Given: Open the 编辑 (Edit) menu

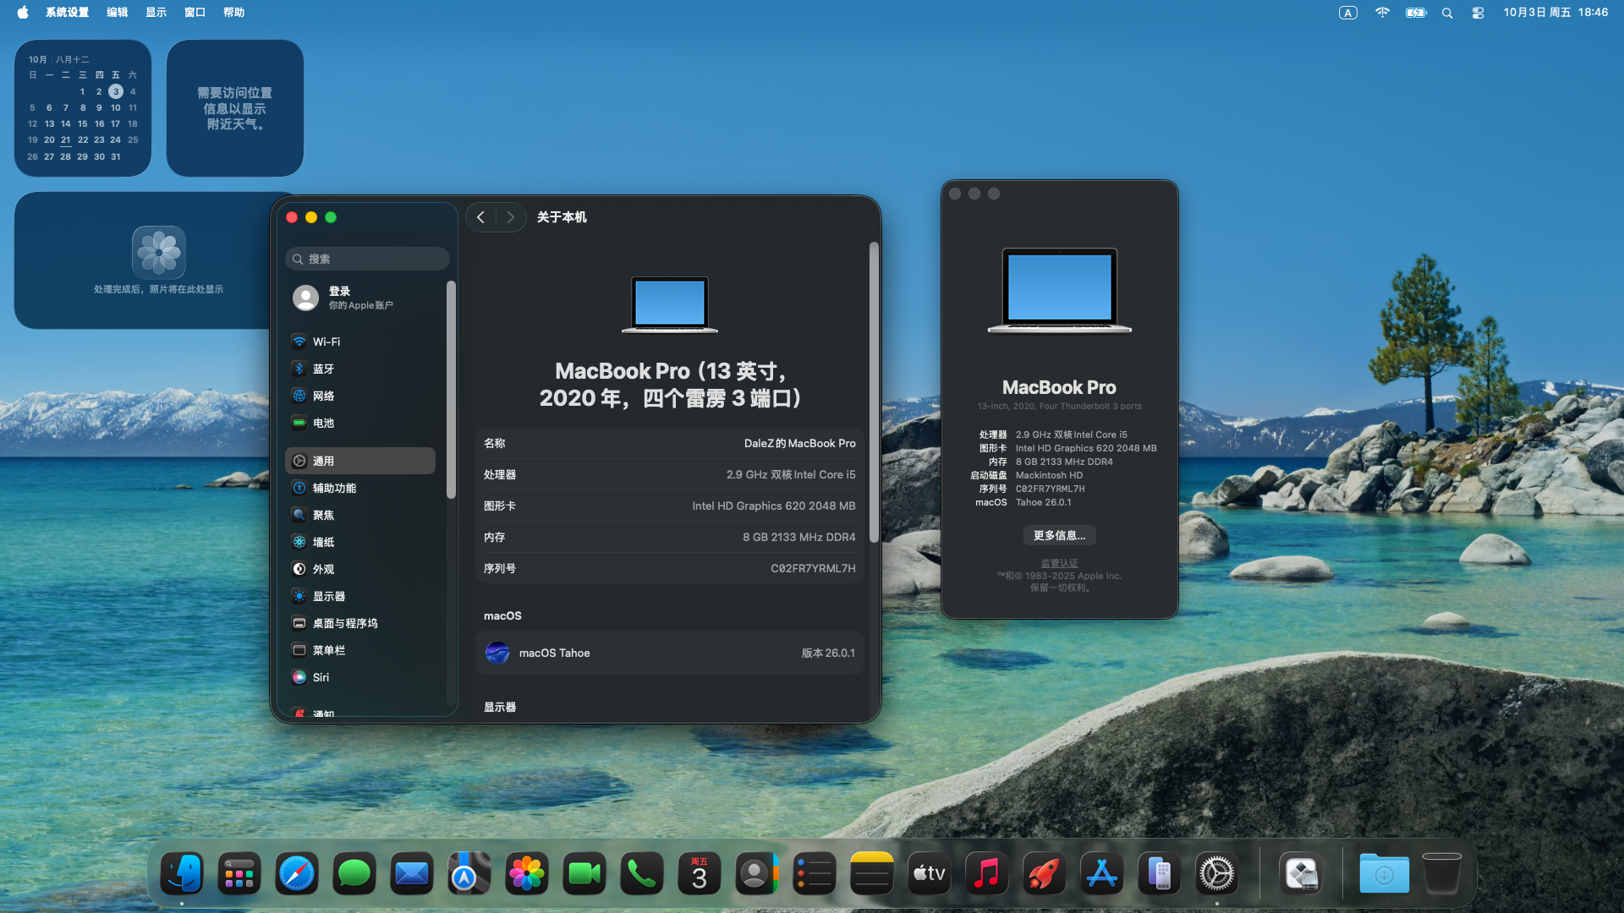Looking at the screenshot, I should (117, 13).
